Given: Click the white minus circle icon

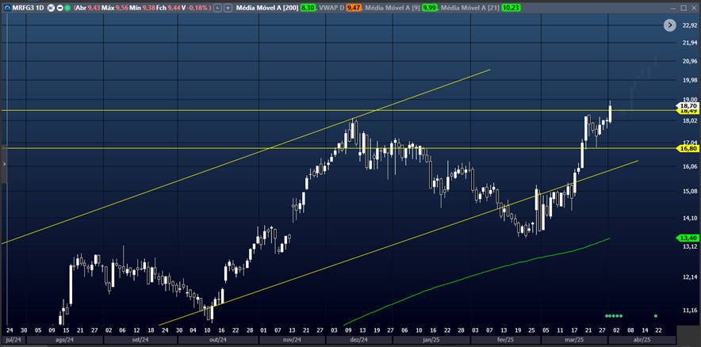Looking at the screenshot, I should [62, 6].
